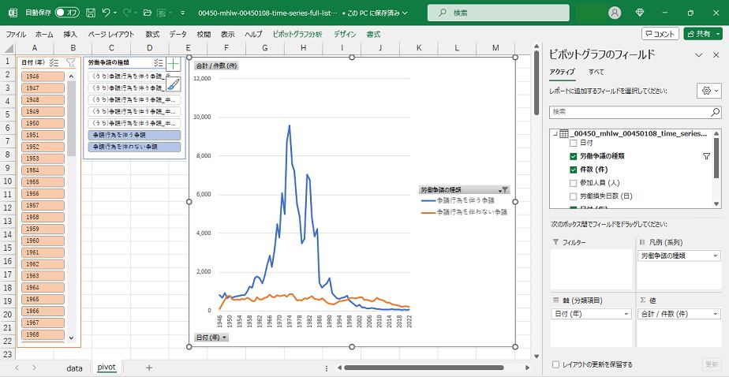Click the Open folder icon in quick access toolbar
The height and width of the screenshot is (377, 729).
point(147,13)
